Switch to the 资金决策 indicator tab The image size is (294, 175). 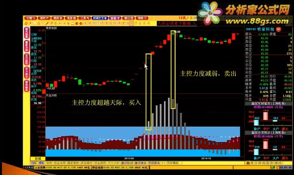60,163
